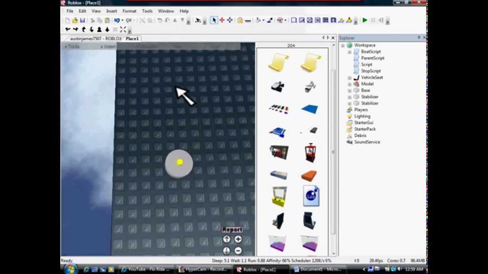Select Debris in Explorer
The image size is (488, 274).
click(360, 136)
